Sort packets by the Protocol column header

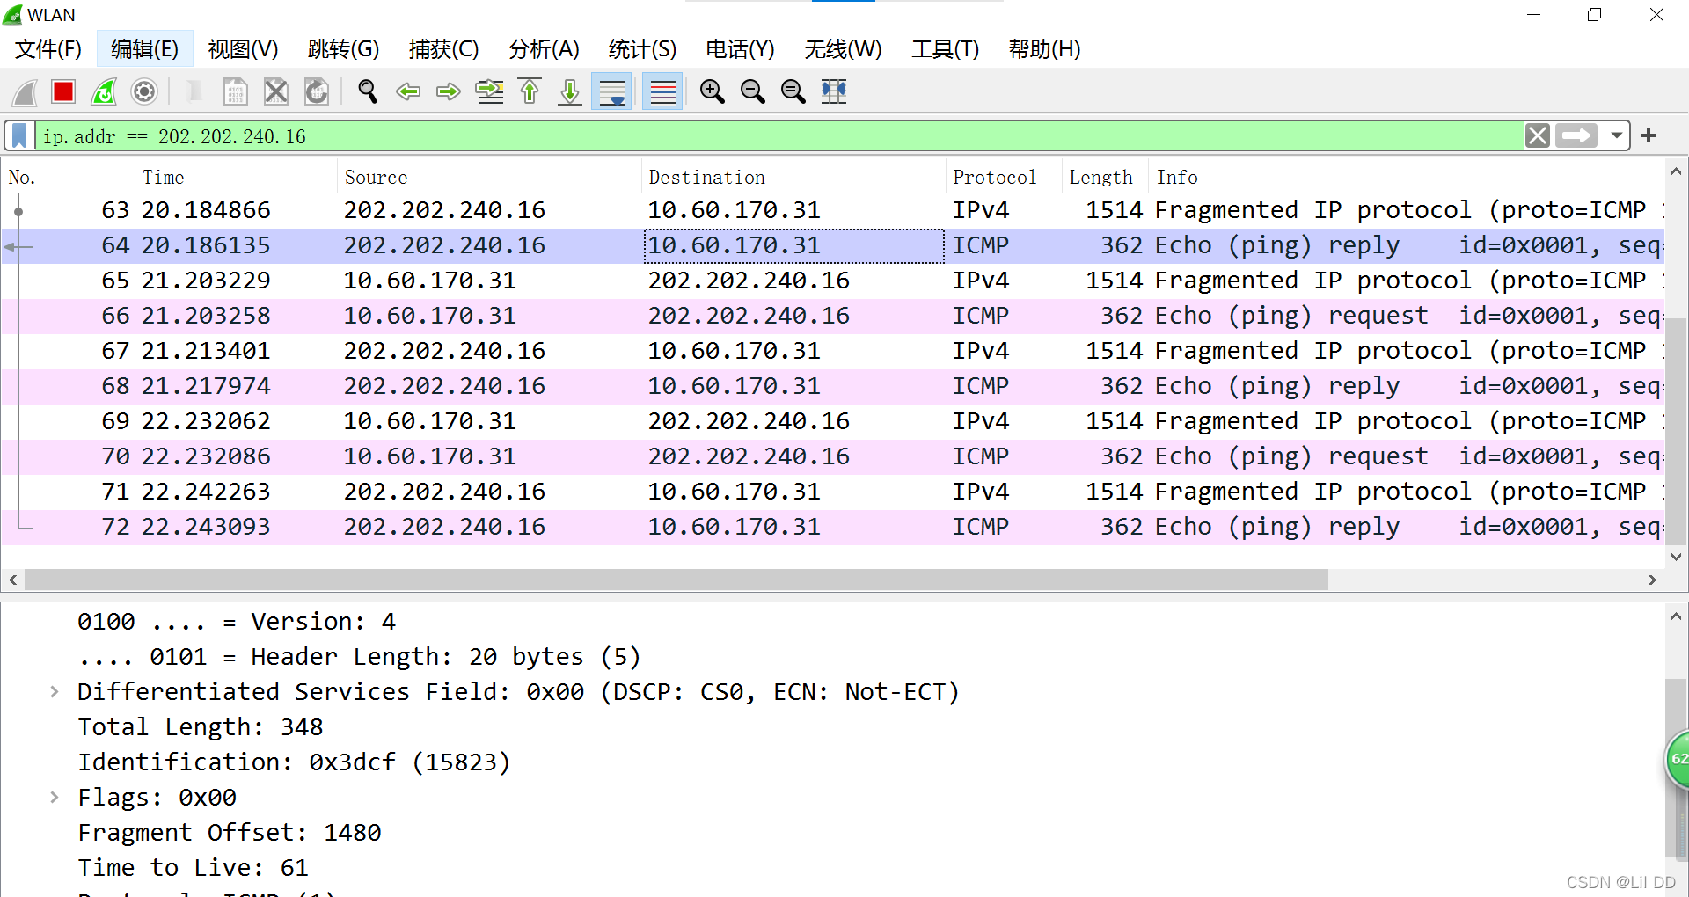(1003, 178)
